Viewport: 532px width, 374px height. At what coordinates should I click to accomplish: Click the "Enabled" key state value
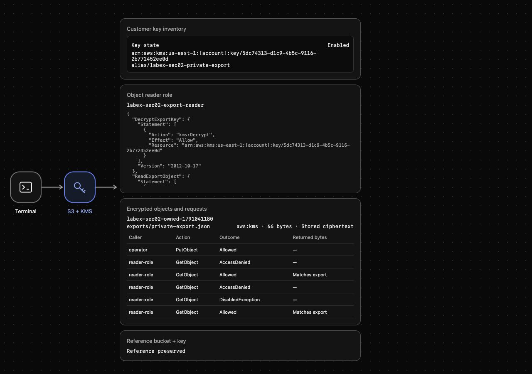[x=338, y=45]
